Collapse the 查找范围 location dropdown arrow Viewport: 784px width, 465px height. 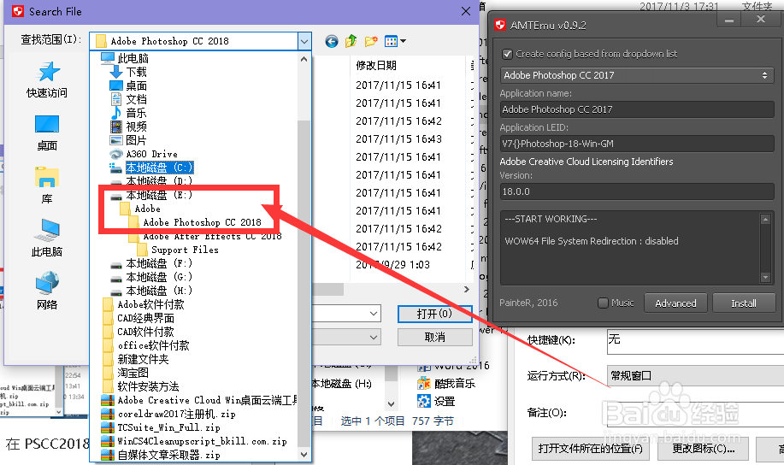(x=304, y=41)
